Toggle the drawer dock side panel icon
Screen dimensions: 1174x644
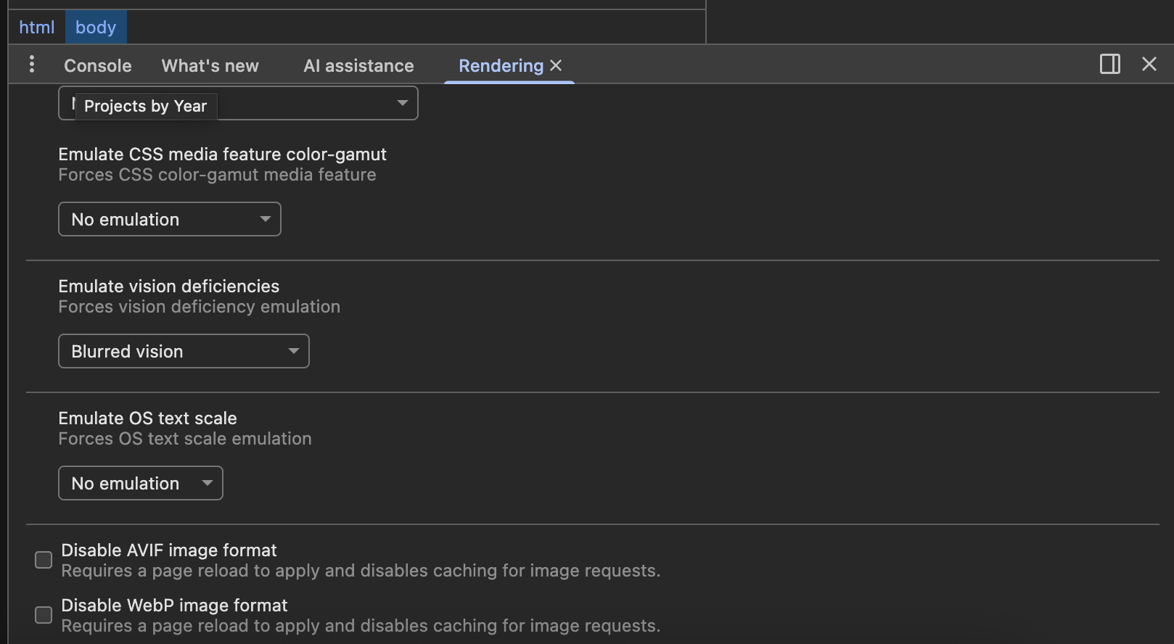(x=1109, y=65)
